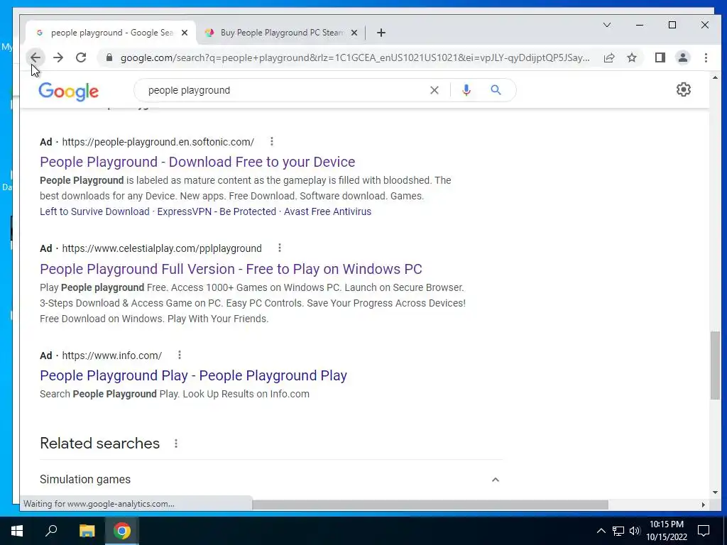Screen dimensions: 727x545
Task: Click the blue magnifier search icon
Action: pyautogui.click(x=496, y=90)
